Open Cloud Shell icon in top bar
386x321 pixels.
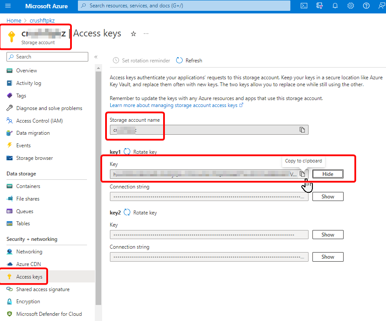304,6
